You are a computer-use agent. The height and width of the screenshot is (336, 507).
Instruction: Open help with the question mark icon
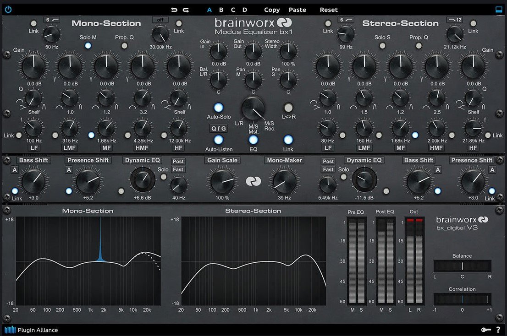pyautogui.click(x=498, y=330)
